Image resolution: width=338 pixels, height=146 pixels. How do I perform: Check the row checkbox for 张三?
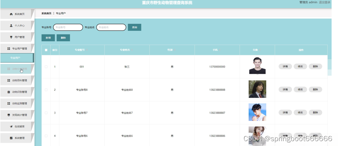pyautogui.click(x=46, y=67)
